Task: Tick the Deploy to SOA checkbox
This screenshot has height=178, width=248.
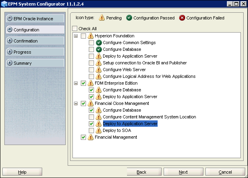Action: tap(91, 130)
